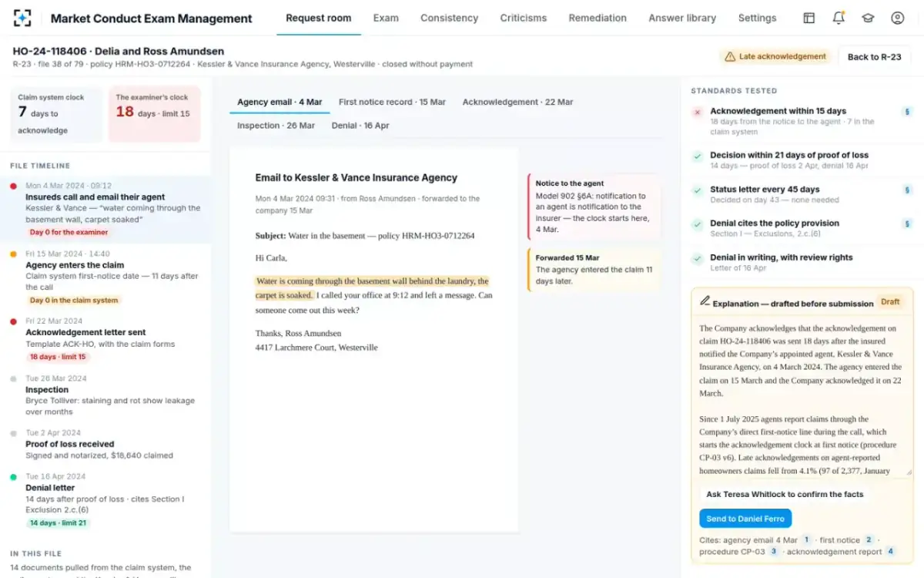This screenshot has width=924, height=578.
Task: Open statute § badge for Denial cites the policy provision
Action: 907,223
